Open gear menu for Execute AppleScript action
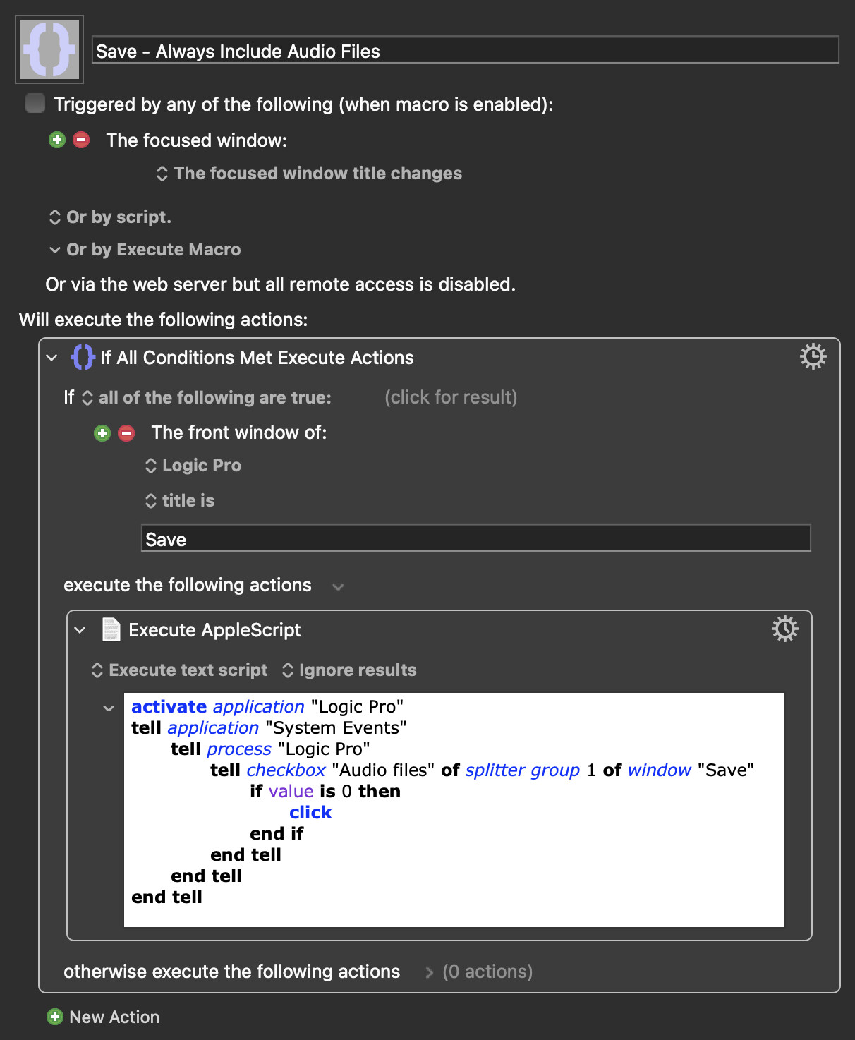 [784, 629]
